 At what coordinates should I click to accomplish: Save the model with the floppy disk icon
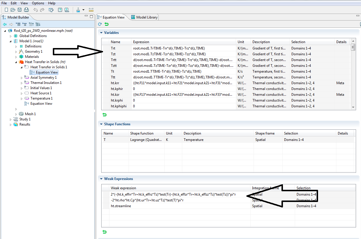point(19,10)
